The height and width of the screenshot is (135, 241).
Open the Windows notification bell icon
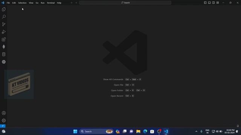pos(237,131)
